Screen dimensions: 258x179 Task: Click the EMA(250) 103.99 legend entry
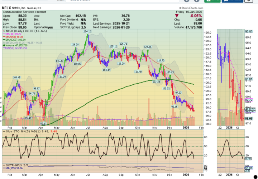14,40
